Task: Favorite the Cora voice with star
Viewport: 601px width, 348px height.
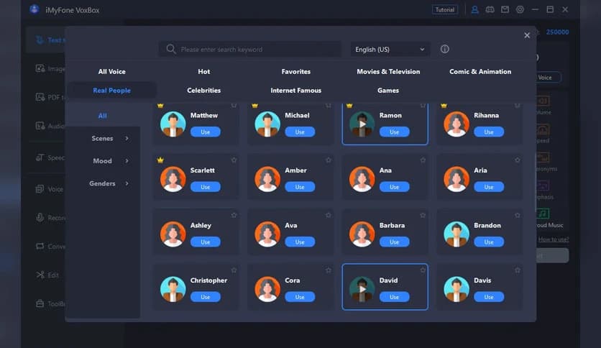Action: click(329, 270)
